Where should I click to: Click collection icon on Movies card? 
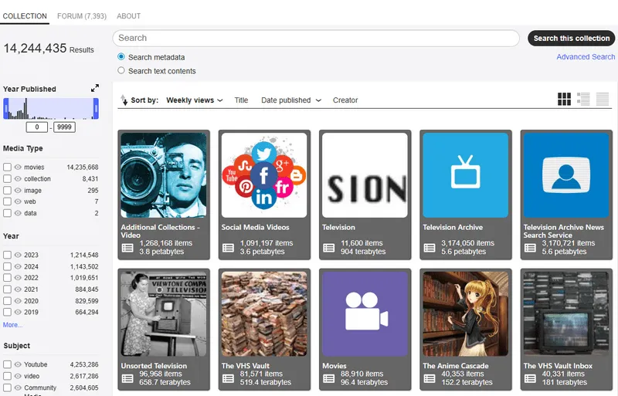(329, 378)
